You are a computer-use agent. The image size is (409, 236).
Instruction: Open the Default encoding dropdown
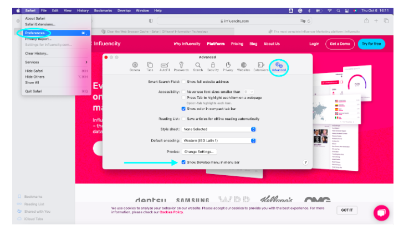pyautogui.click(x=218, y=140)
